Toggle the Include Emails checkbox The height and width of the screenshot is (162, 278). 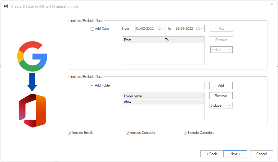70,133
